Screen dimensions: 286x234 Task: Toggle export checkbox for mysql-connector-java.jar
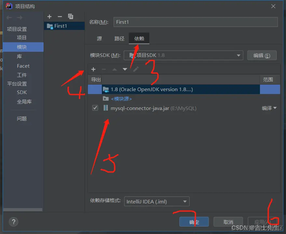coord(95,108)
